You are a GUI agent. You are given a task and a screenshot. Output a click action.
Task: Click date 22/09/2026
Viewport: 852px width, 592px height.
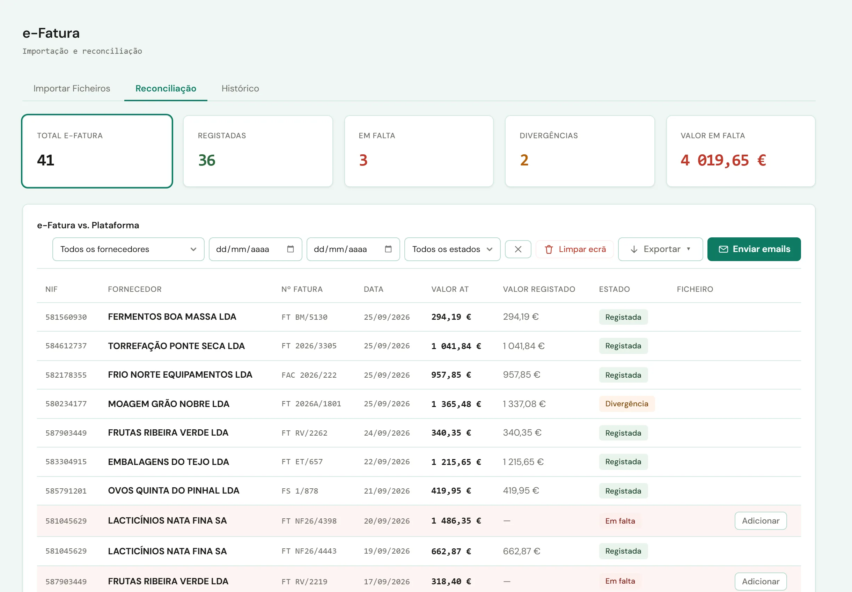tap(387, 462)
